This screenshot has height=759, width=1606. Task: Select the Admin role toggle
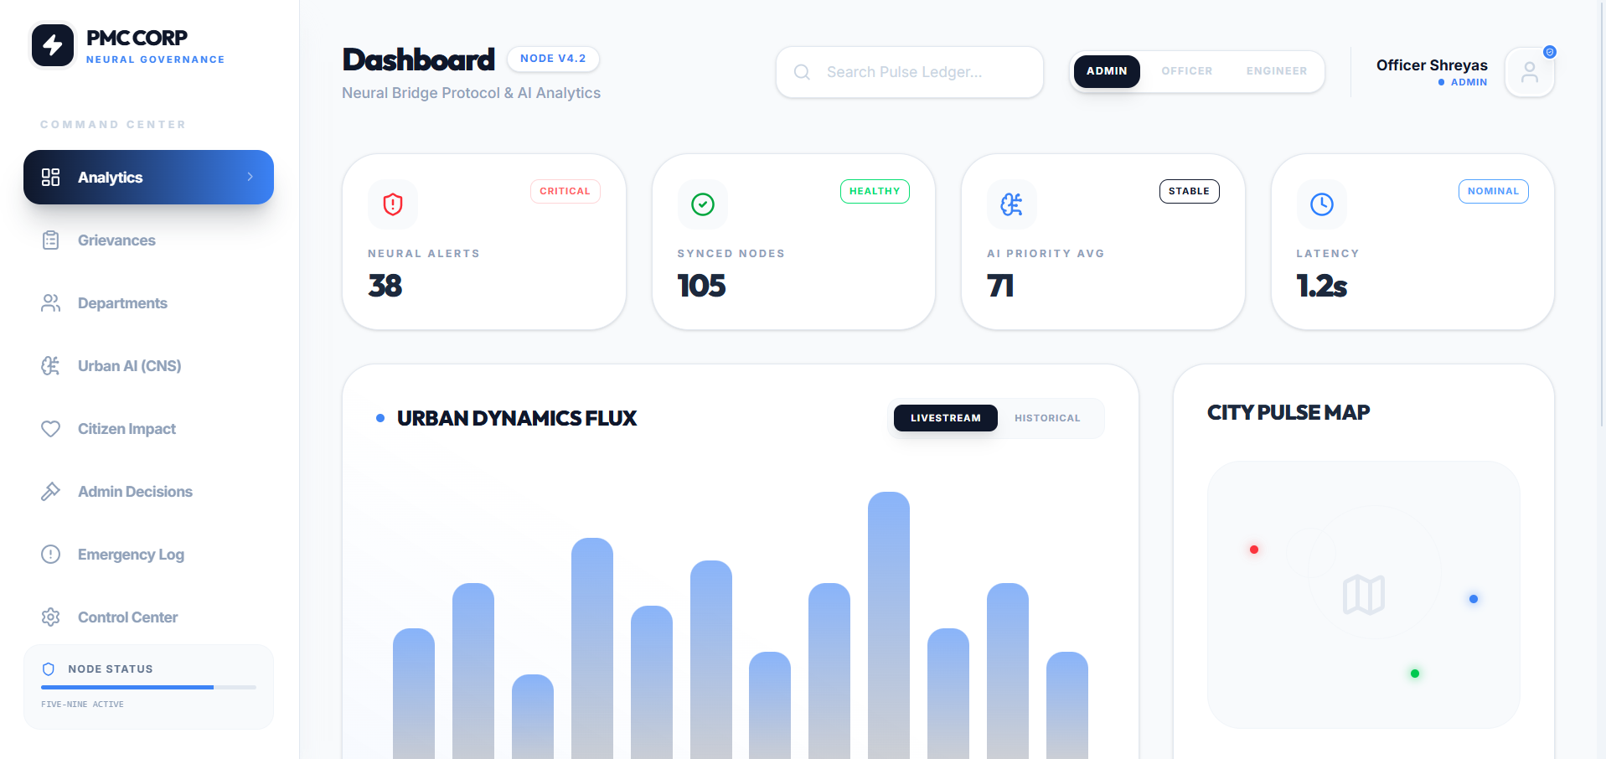(x=1107, y=71)
